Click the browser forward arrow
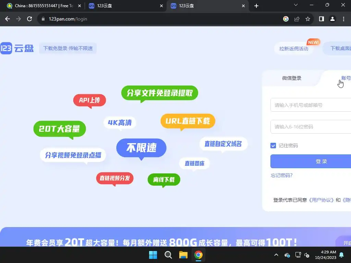The width and height of the screenshot is (351, 263). 19,19
